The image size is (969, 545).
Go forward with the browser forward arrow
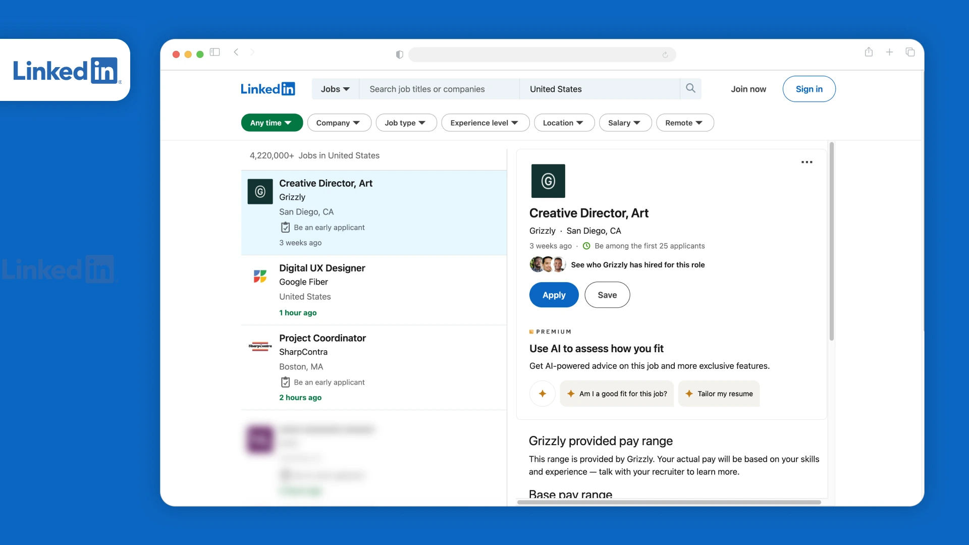tap(252, 52)
